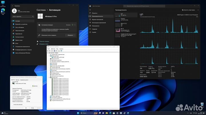The height and width of the screenshot is (115, 206).
Task: Open Автозагрузка приложений in Task Manager
Action: pyautogui.click(x=101, y=23)
